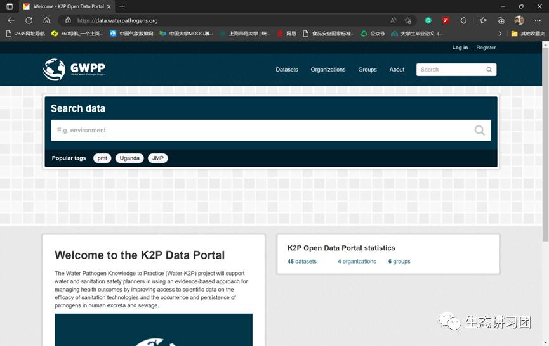Open a new tab with plus button
Screen dimensions: 549x346
(122, 6)
